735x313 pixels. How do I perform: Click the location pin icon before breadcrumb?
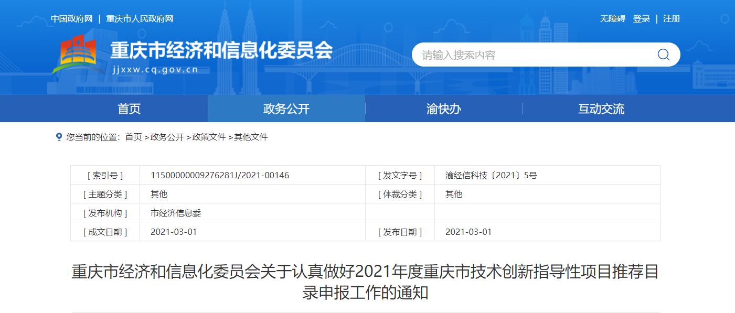(59, 137)
